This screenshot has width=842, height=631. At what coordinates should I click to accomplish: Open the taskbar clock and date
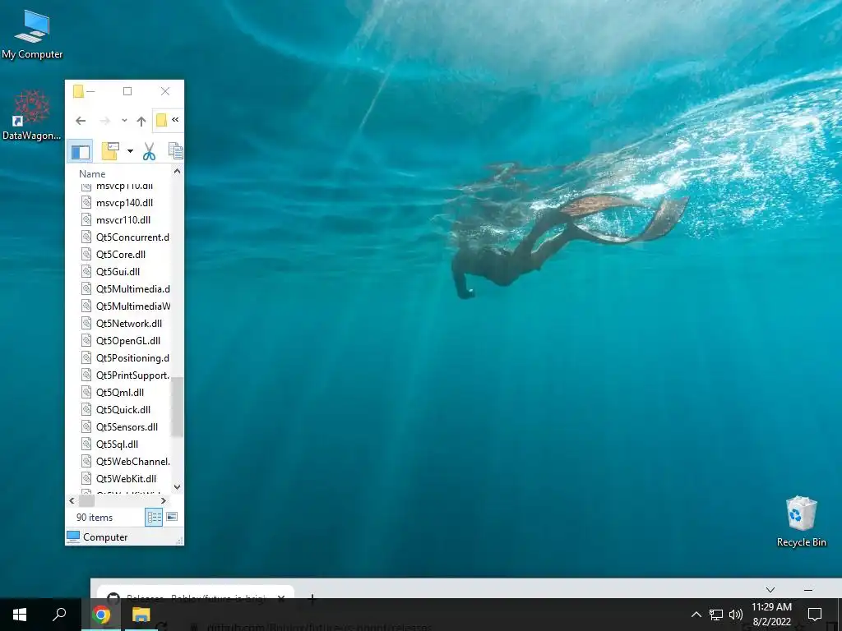[771, 615]
